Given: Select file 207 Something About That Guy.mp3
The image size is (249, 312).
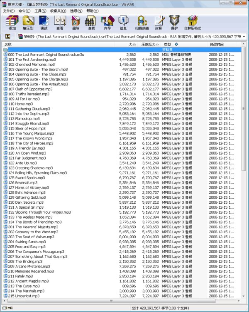Looking at the screenshot, I should 38,257.
